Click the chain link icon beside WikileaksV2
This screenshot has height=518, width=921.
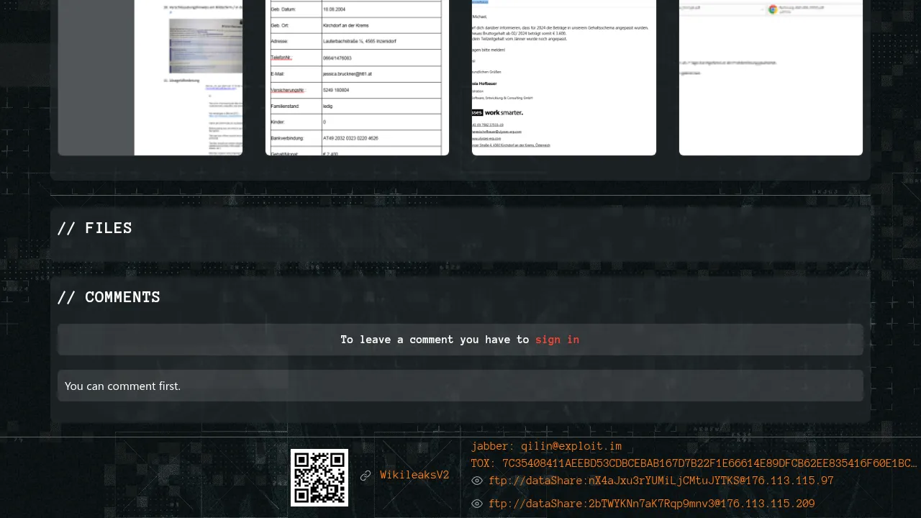point(366,476)
